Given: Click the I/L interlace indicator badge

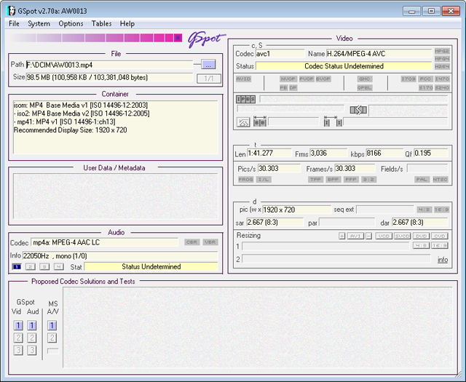Looking at the screenshot, I should point(264,180).
